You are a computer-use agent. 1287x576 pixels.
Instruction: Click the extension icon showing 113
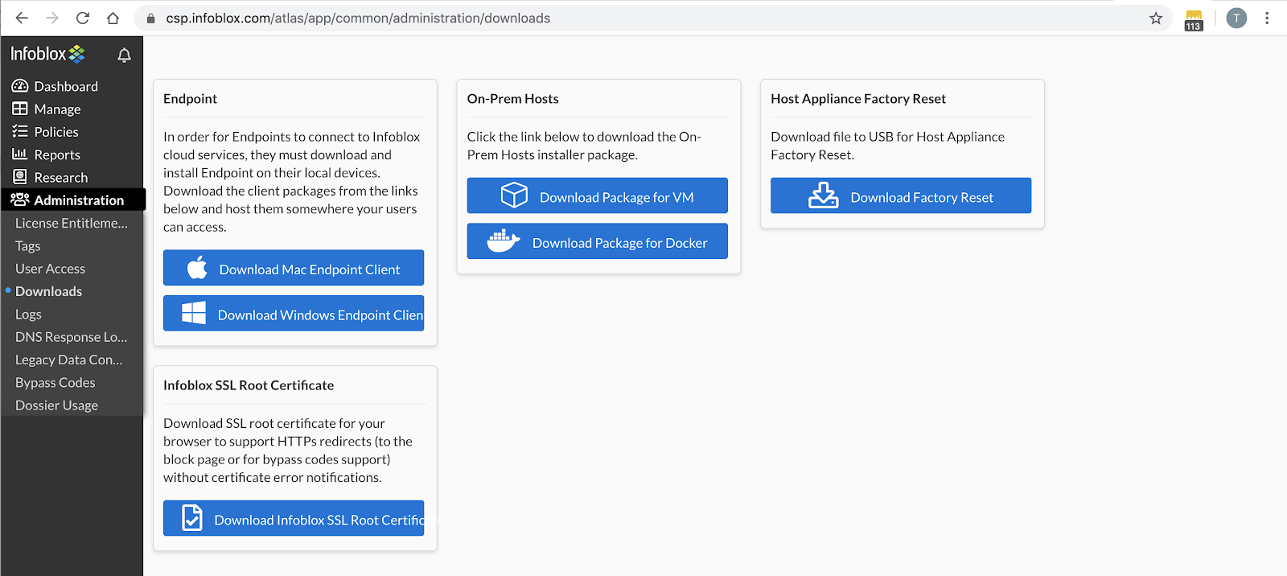[x=1194, y=20]
